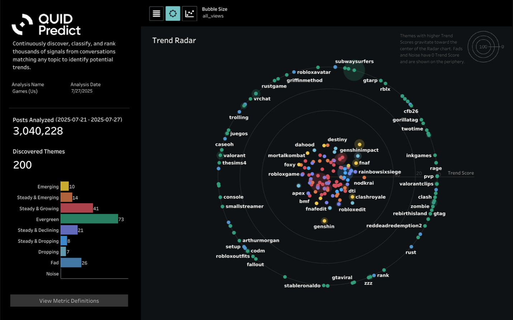Click the trend score legend circles
The width and height of the screenshot is (513, 320).
[x=483, y=47]
